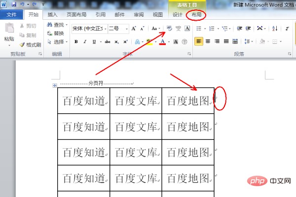Expand the bullet list dropdown arrow
296x197 pixels.
[204, 29]
